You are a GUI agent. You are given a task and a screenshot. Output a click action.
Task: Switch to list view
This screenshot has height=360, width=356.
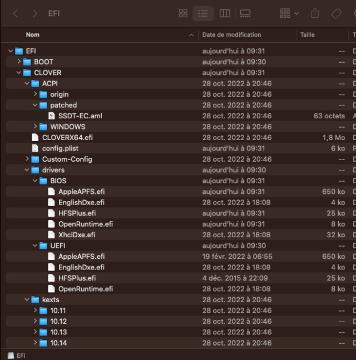pyautogui.click(x=203, y=13)
